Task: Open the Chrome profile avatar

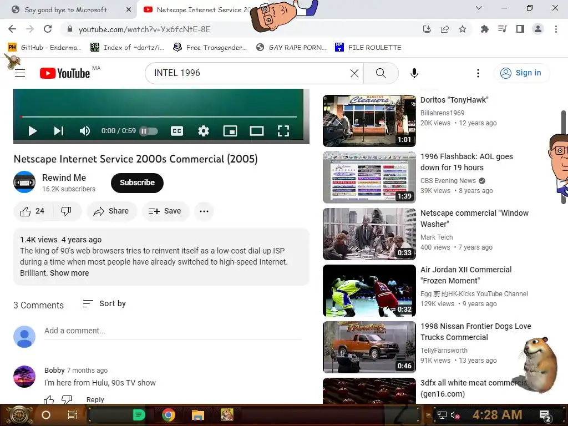Action: [x=538, y=29]
